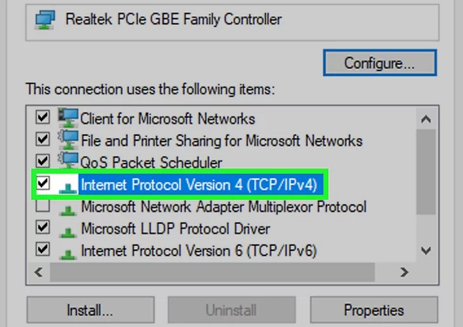Uncheck Client for Microsoft Networks checkbox
Screen dimensions: 463x327
43,117
